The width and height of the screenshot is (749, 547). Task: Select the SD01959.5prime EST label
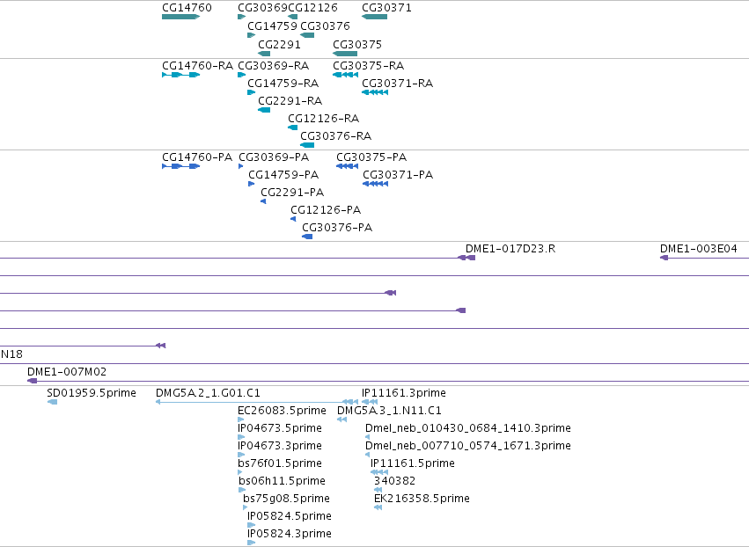(x=92, y=393)
